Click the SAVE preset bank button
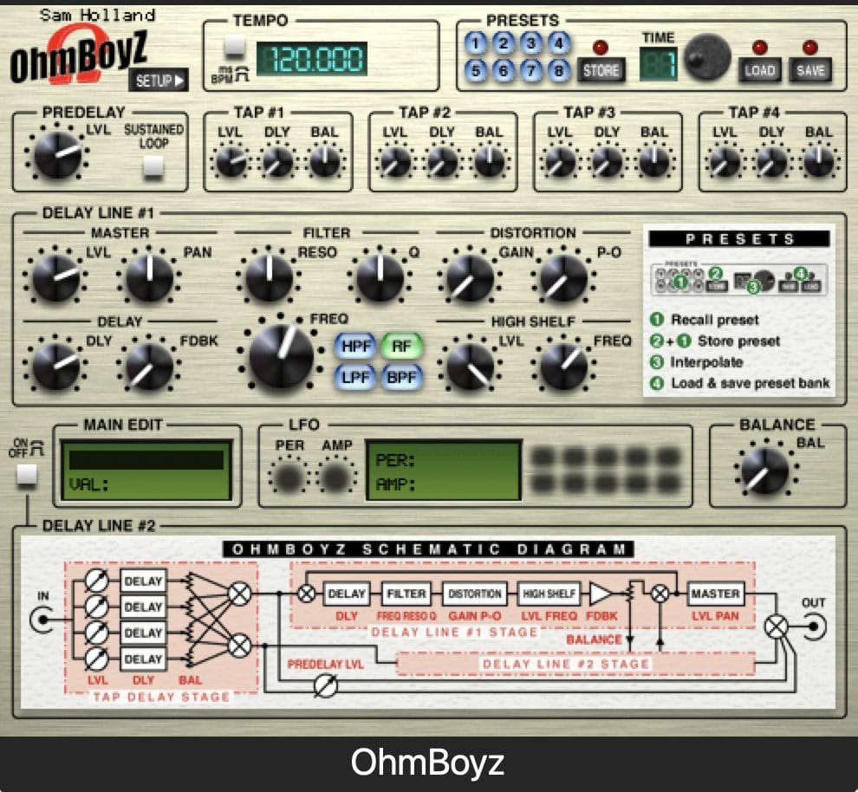Screen dimensions: 858x792 coord(810,70)
